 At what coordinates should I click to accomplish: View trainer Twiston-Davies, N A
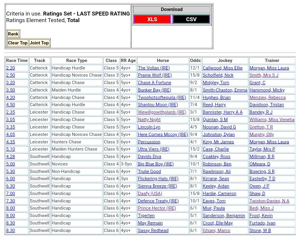(x=269, y=201)
